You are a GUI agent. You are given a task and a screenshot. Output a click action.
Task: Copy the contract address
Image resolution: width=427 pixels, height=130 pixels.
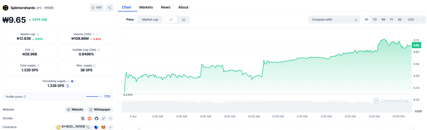[88, 127]
